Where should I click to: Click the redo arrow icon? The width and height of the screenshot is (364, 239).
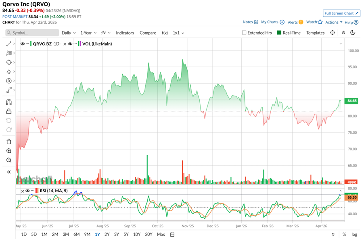[x=9, y=130]
